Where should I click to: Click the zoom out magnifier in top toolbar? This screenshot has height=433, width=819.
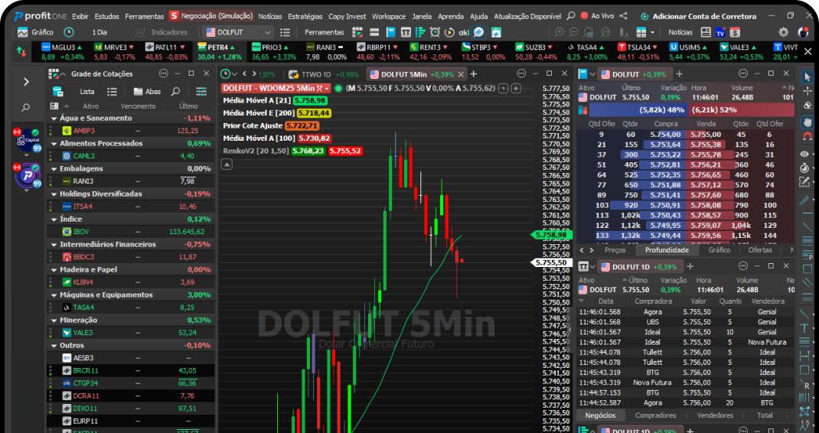(573, 32)
